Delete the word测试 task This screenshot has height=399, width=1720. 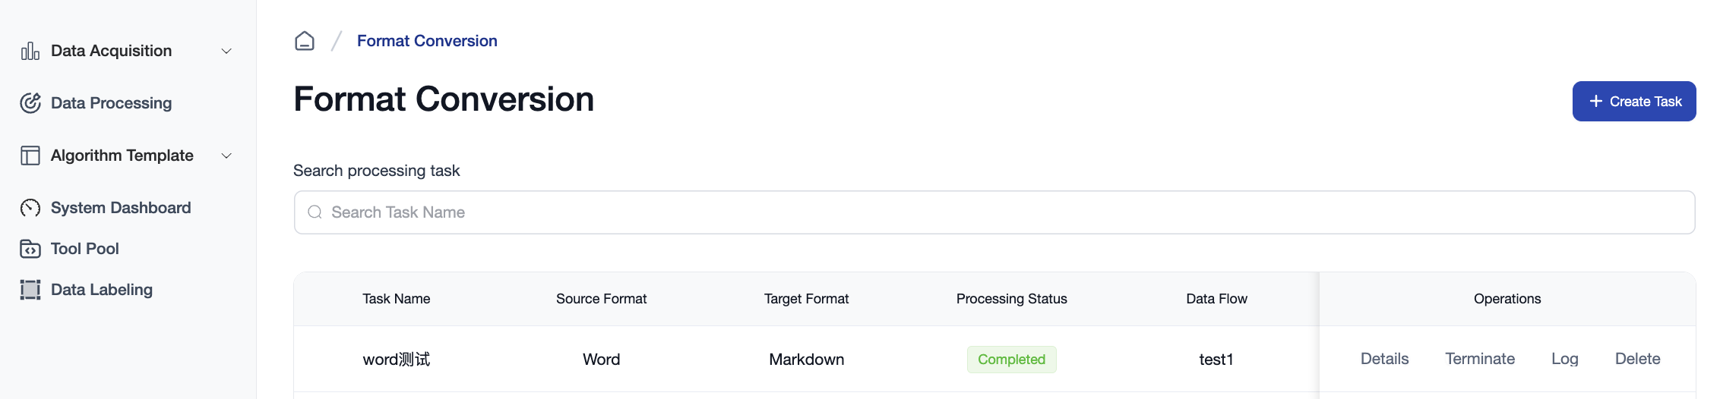[1637, 359]
